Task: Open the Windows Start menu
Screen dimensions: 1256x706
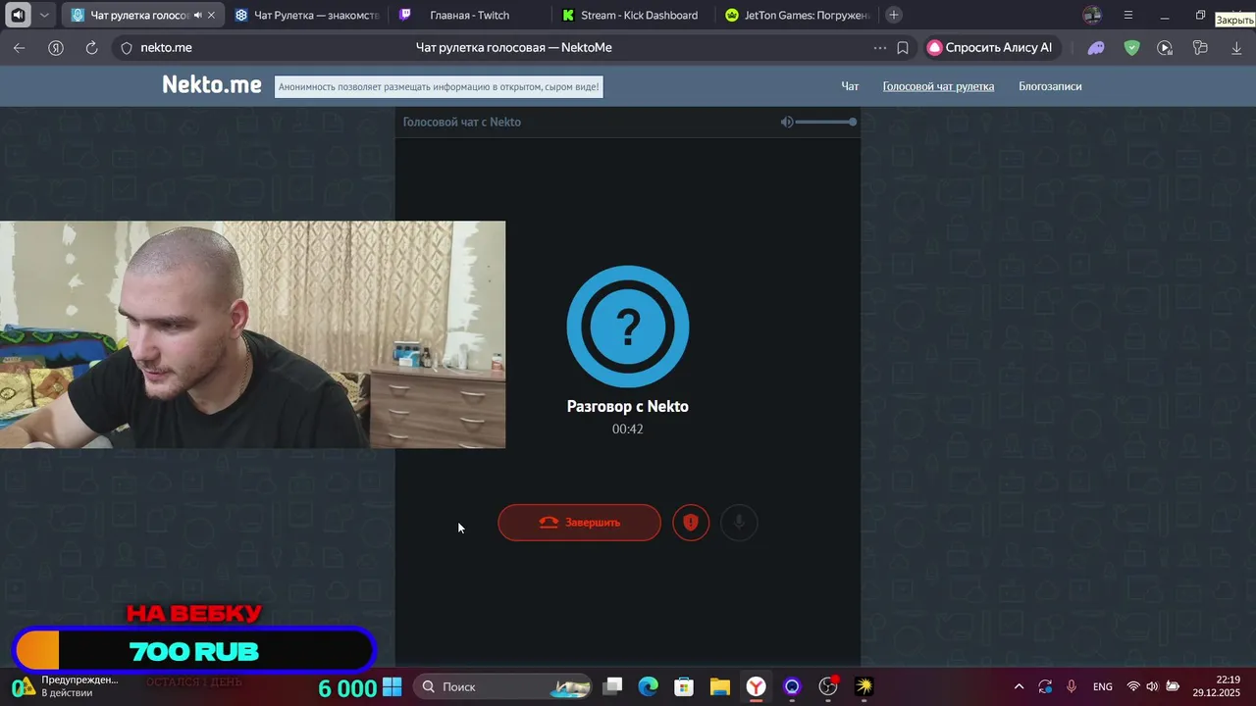Action: (392, 686)
